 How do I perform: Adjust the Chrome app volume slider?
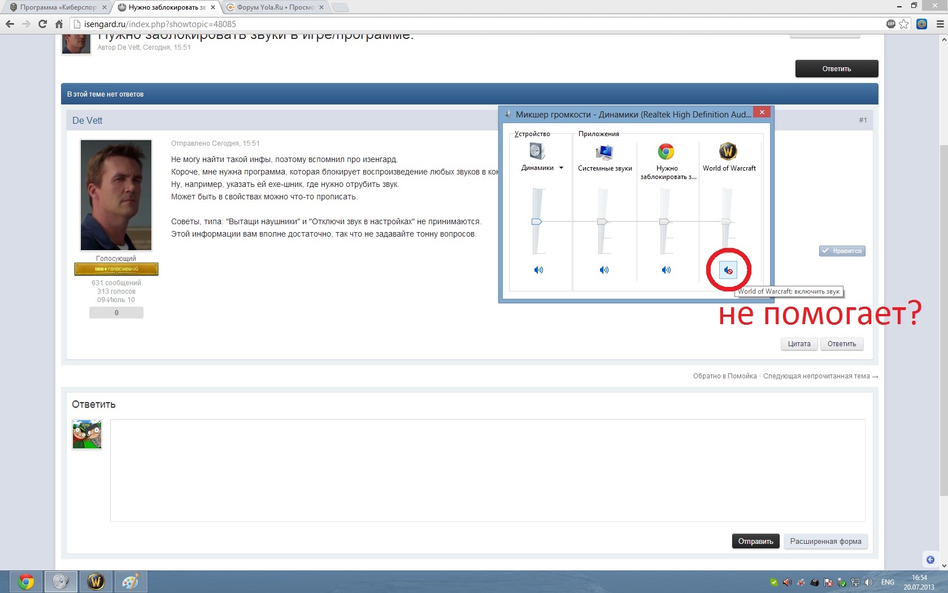pos(664,221)
